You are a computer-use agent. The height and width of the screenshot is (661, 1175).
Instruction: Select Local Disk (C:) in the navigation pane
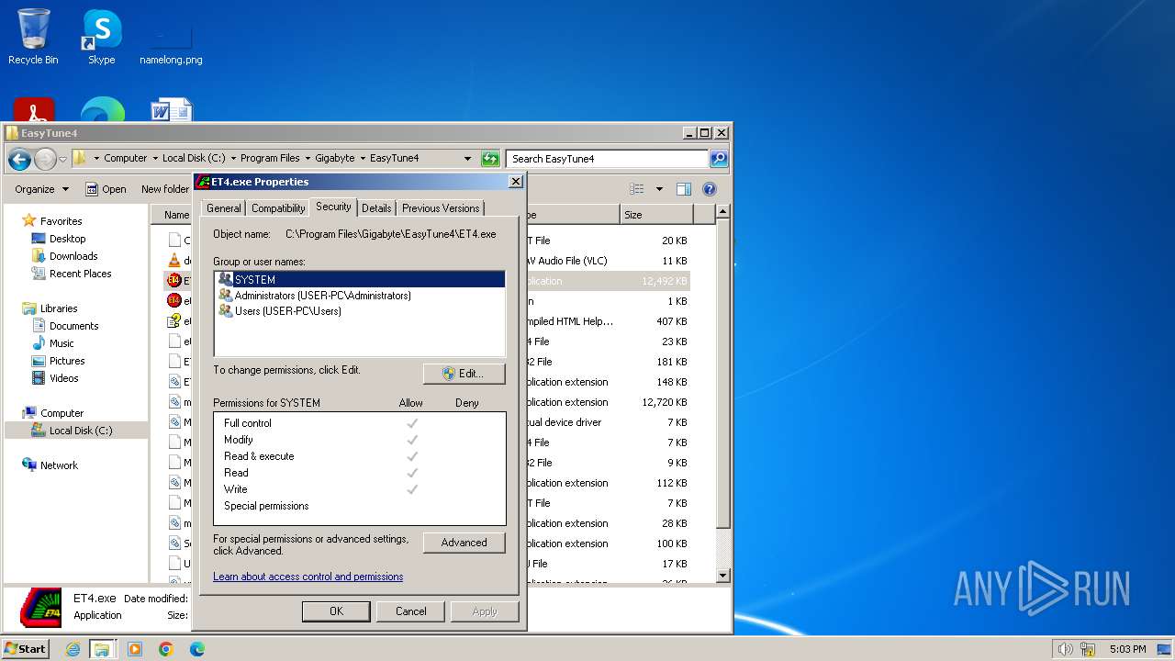76,431
